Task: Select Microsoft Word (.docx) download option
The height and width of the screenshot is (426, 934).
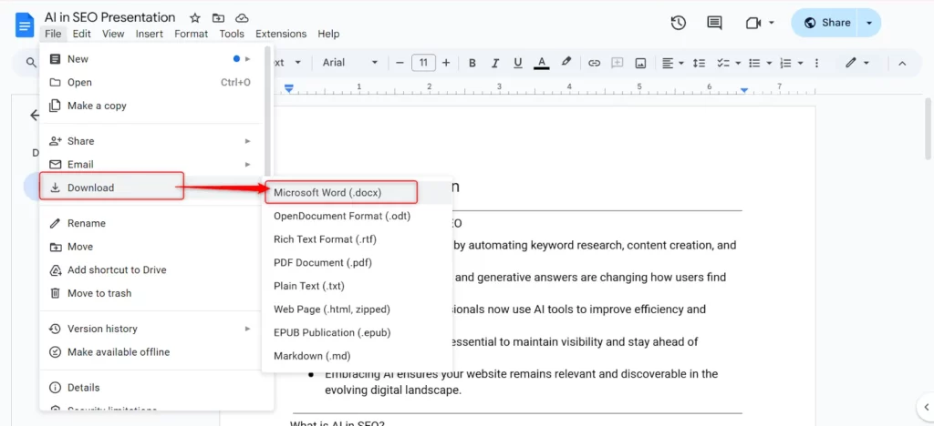Action: pyautogui.click(x=327, y=192)
